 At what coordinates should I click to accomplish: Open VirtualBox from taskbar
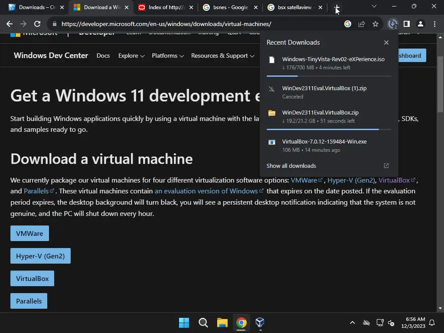(260, 323)
